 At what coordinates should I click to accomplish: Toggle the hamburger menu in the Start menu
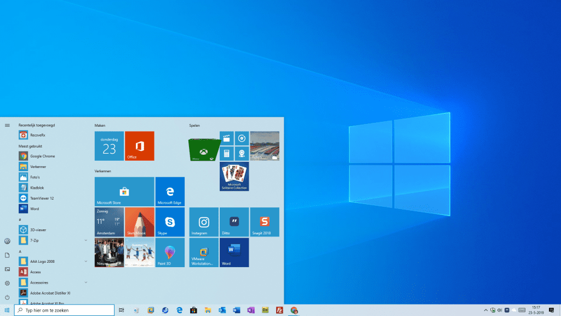tap(7, 124)
